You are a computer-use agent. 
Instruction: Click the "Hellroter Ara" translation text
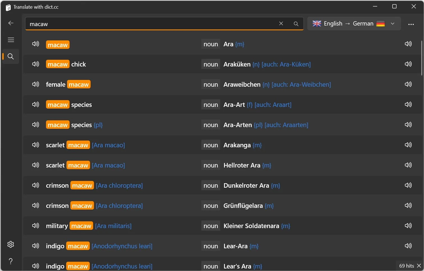coord(242,165)
